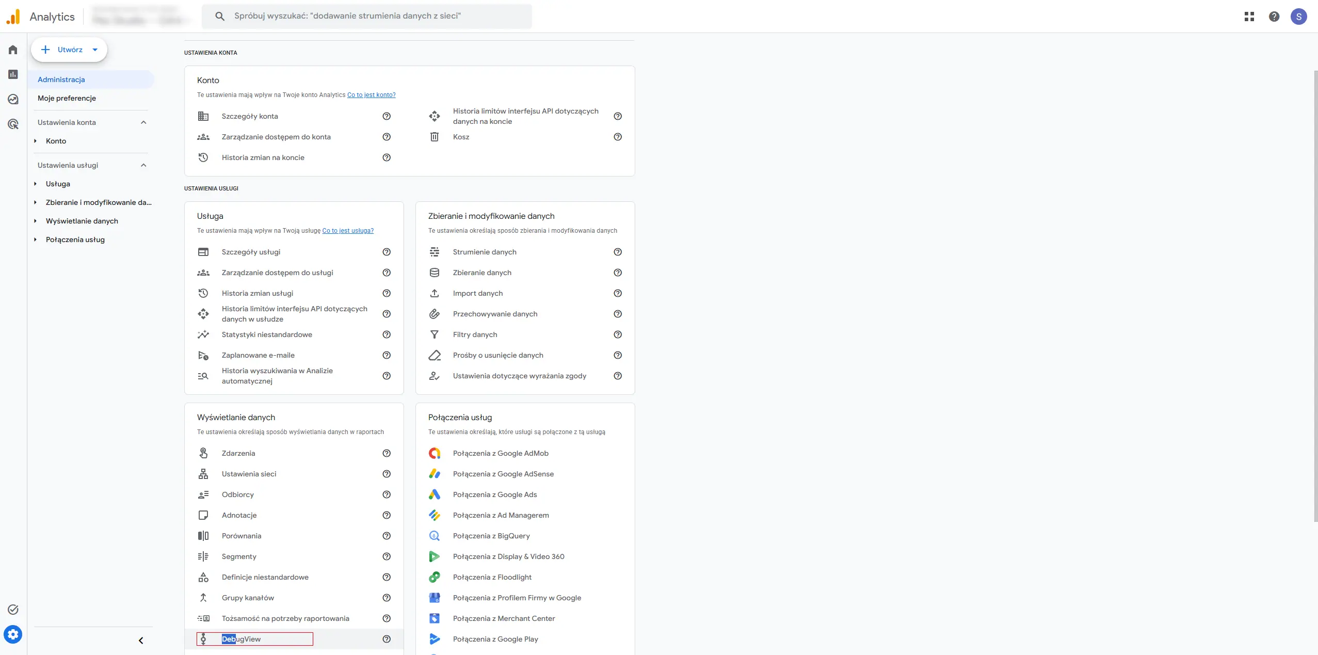Open the Home icon in left rail

(13, 50)
